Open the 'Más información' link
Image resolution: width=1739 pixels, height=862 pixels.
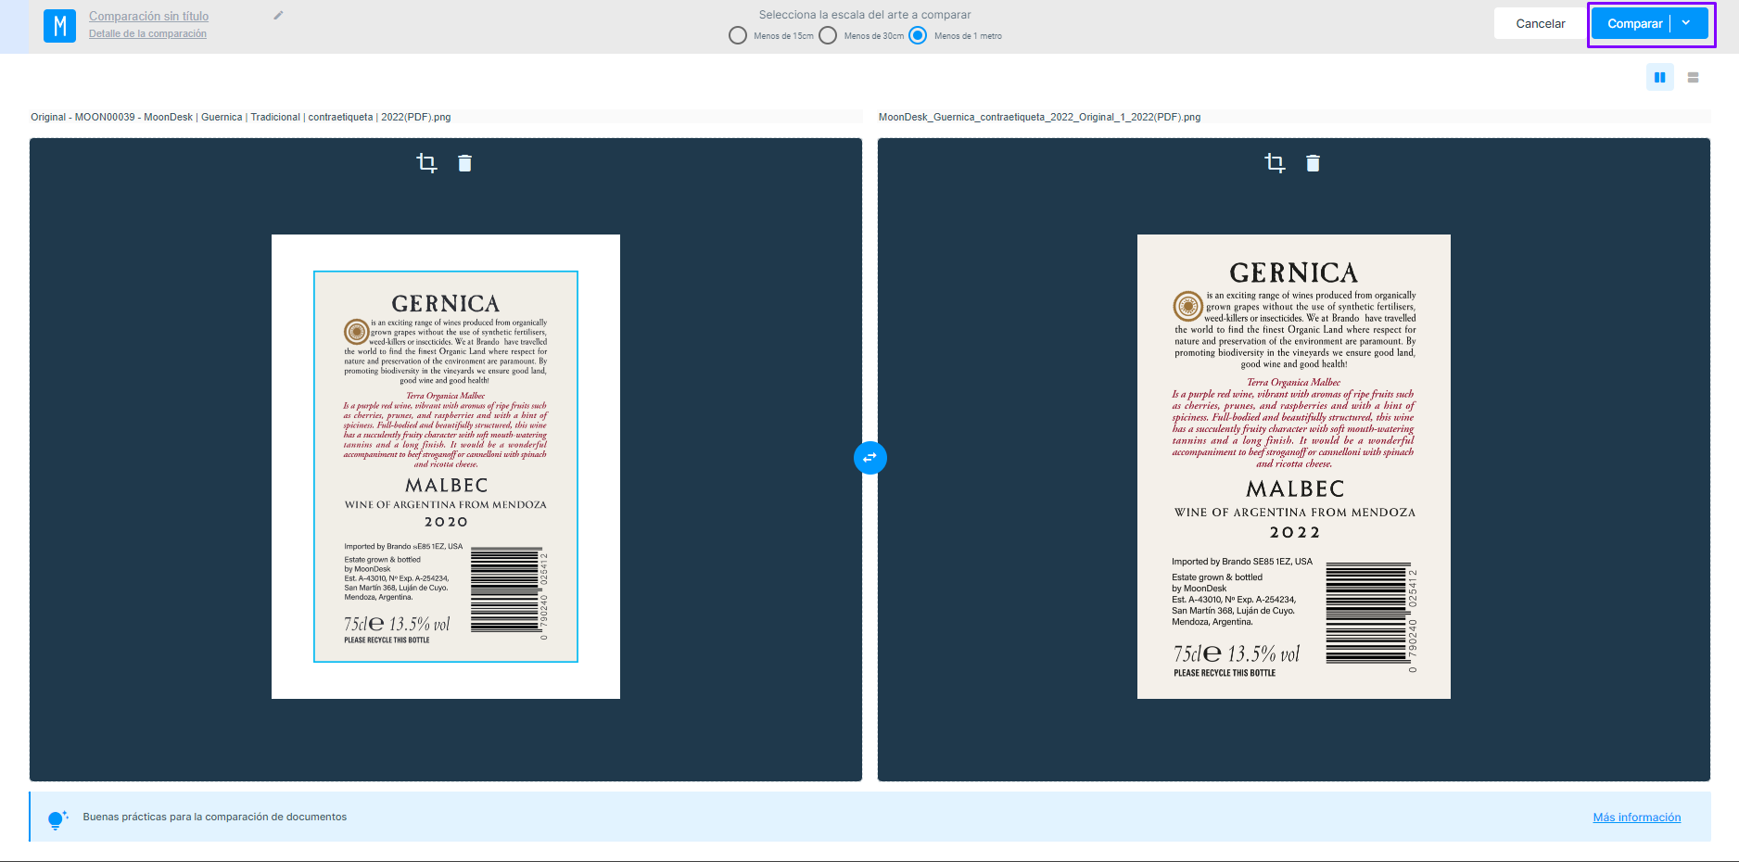point(1636,818)
